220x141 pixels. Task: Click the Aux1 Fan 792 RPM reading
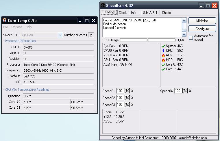118,64
